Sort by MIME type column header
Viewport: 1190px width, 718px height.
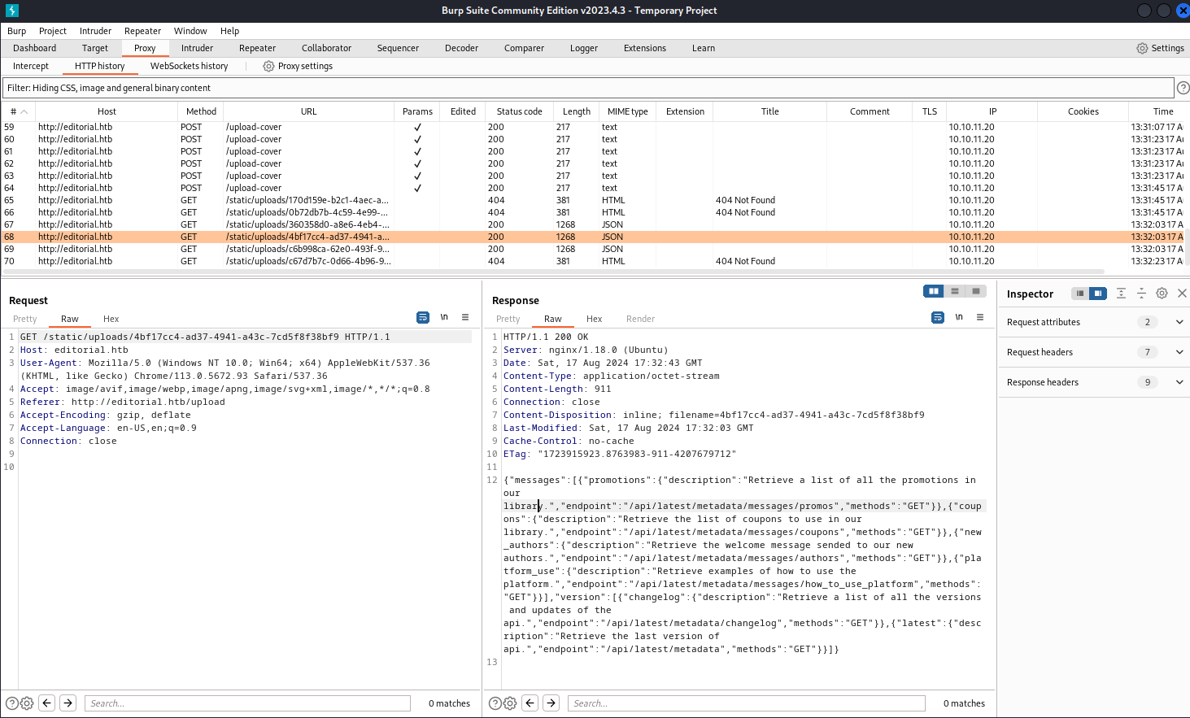coord(627,111)
